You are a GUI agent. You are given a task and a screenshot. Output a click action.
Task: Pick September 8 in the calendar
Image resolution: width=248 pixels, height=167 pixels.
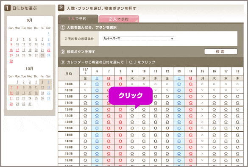pos(49,39)
